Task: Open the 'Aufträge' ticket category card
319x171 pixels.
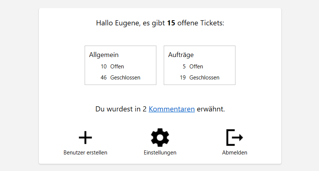Action: tap(200, 65)
